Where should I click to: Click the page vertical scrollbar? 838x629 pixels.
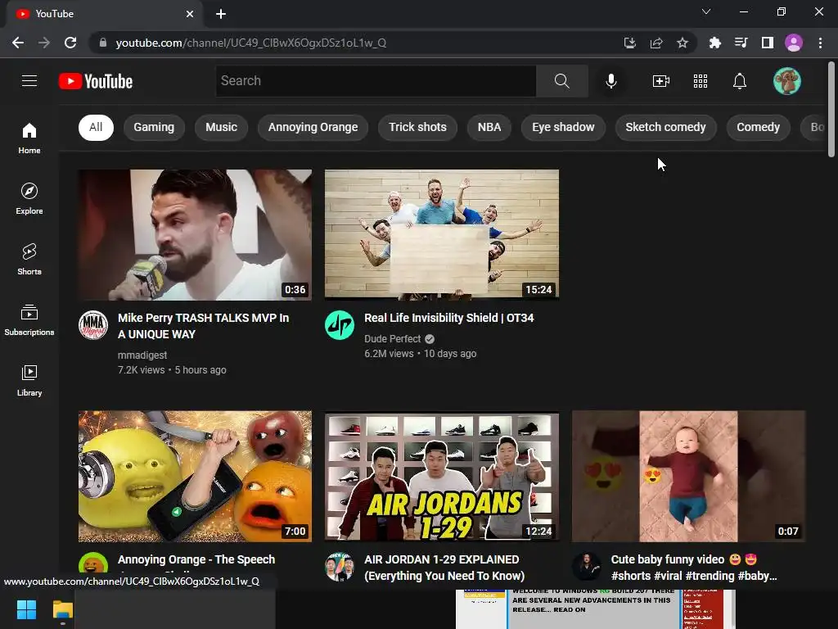click(831, 109)
